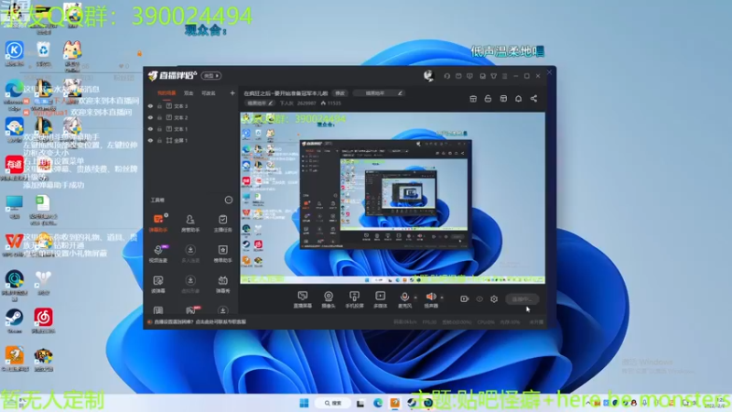
Task: Open the bottom stream settings help link
Action: coord(200,322)
